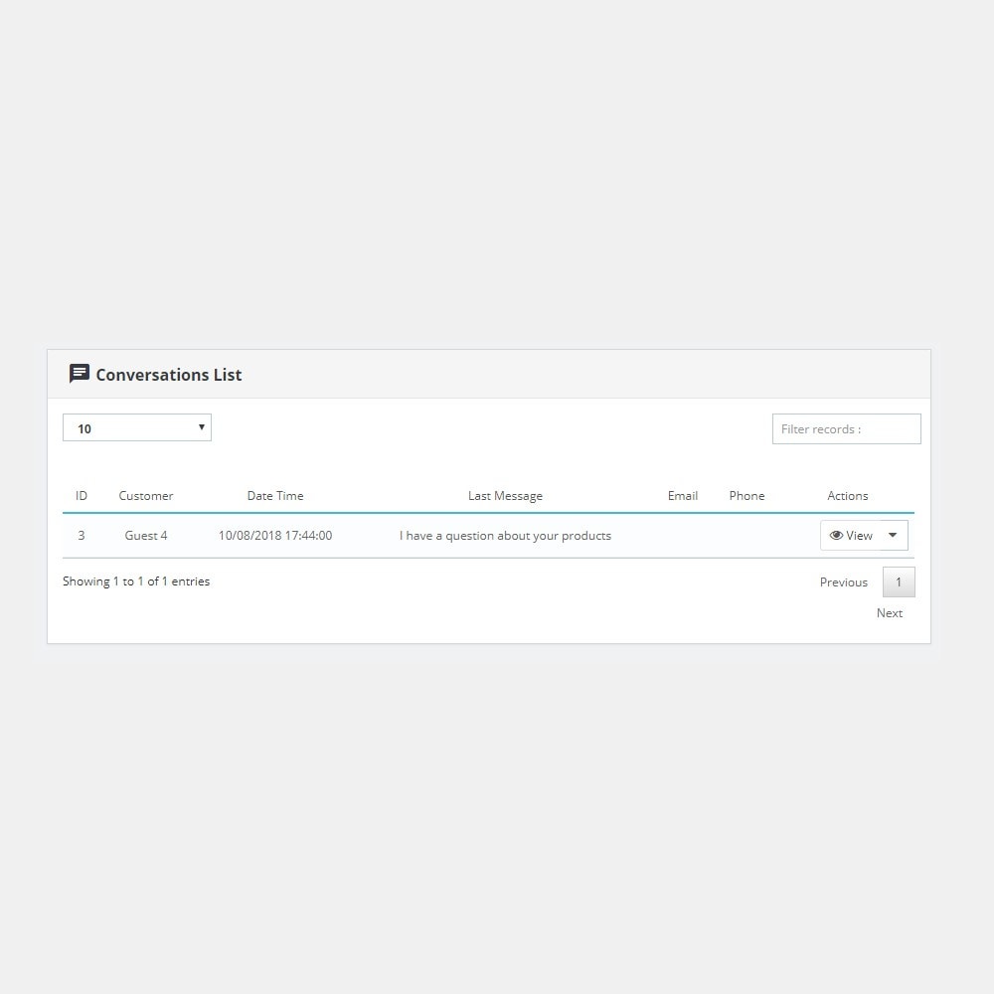
Task: Sort by the ID column header
Action: pos(82,496)
